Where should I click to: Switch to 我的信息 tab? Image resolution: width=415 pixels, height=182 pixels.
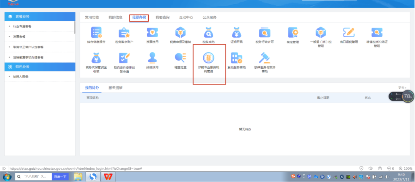pos(115,17)
